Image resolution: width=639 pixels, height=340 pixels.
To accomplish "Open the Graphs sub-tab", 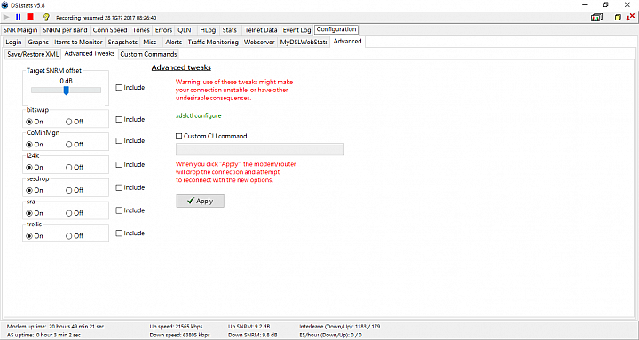I will pos(38,42).
